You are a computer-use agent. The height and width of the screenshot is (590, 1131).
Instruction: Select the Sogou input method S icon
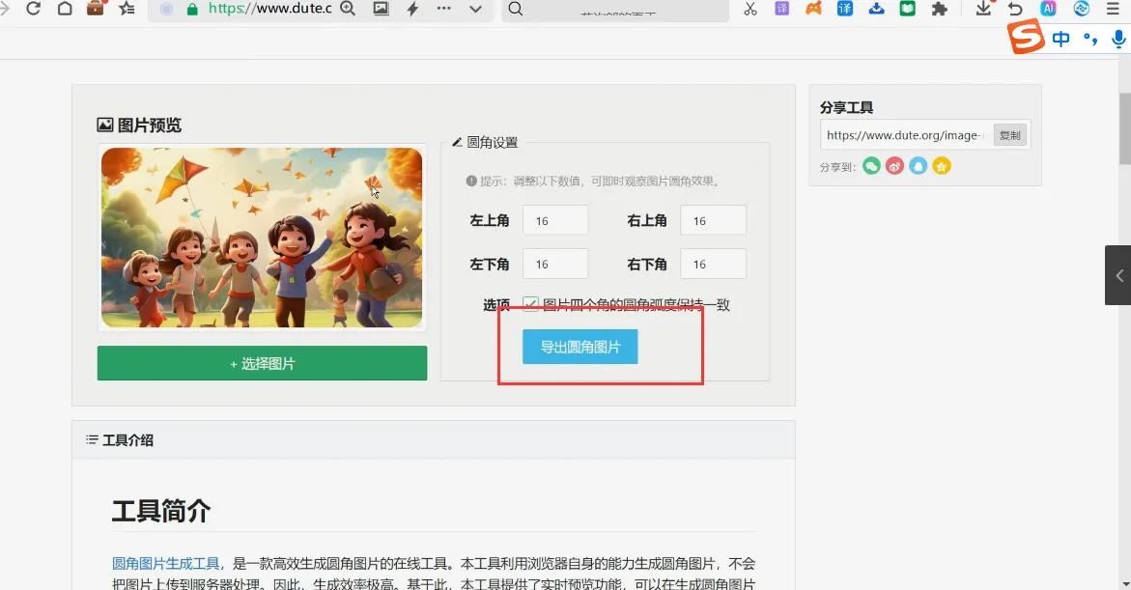(x=1026, y=37)
